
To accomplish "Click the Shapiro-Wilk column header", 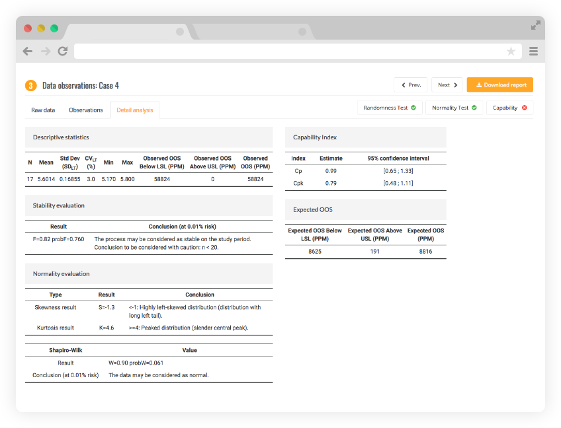I will click(x=65, y=351).
